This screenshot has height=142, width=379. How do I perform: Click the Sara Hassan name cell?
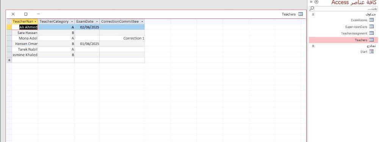[x=25, y=32]
